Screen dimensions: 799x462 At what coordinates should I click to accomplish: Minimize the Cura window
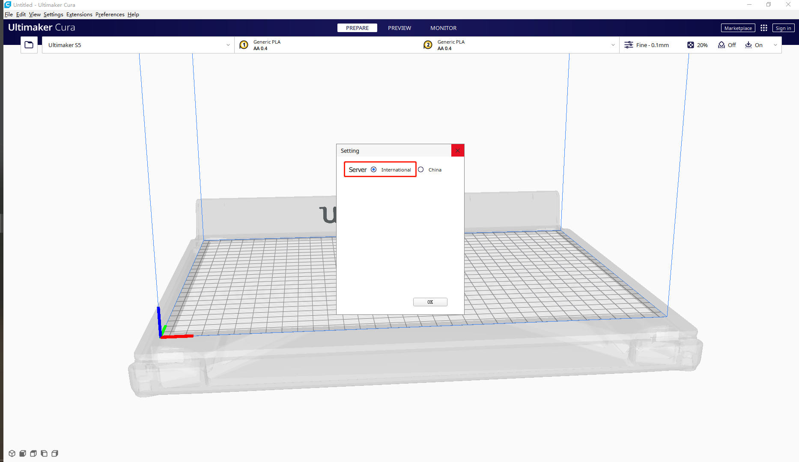click(x=749, y=5)
